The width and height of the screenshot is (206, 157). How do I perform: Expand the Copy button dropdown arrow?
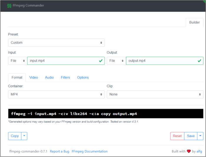[x=24, y=136]
